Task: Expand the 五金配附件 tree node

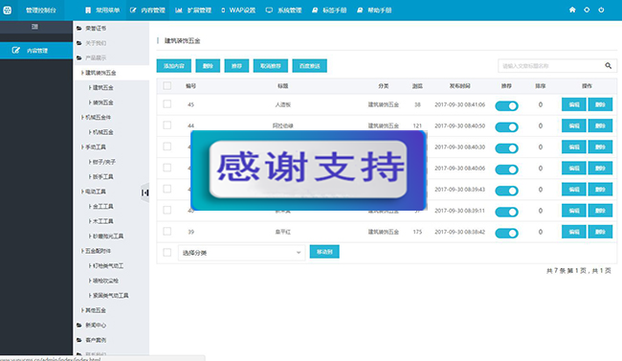Action: coord(97,251)
